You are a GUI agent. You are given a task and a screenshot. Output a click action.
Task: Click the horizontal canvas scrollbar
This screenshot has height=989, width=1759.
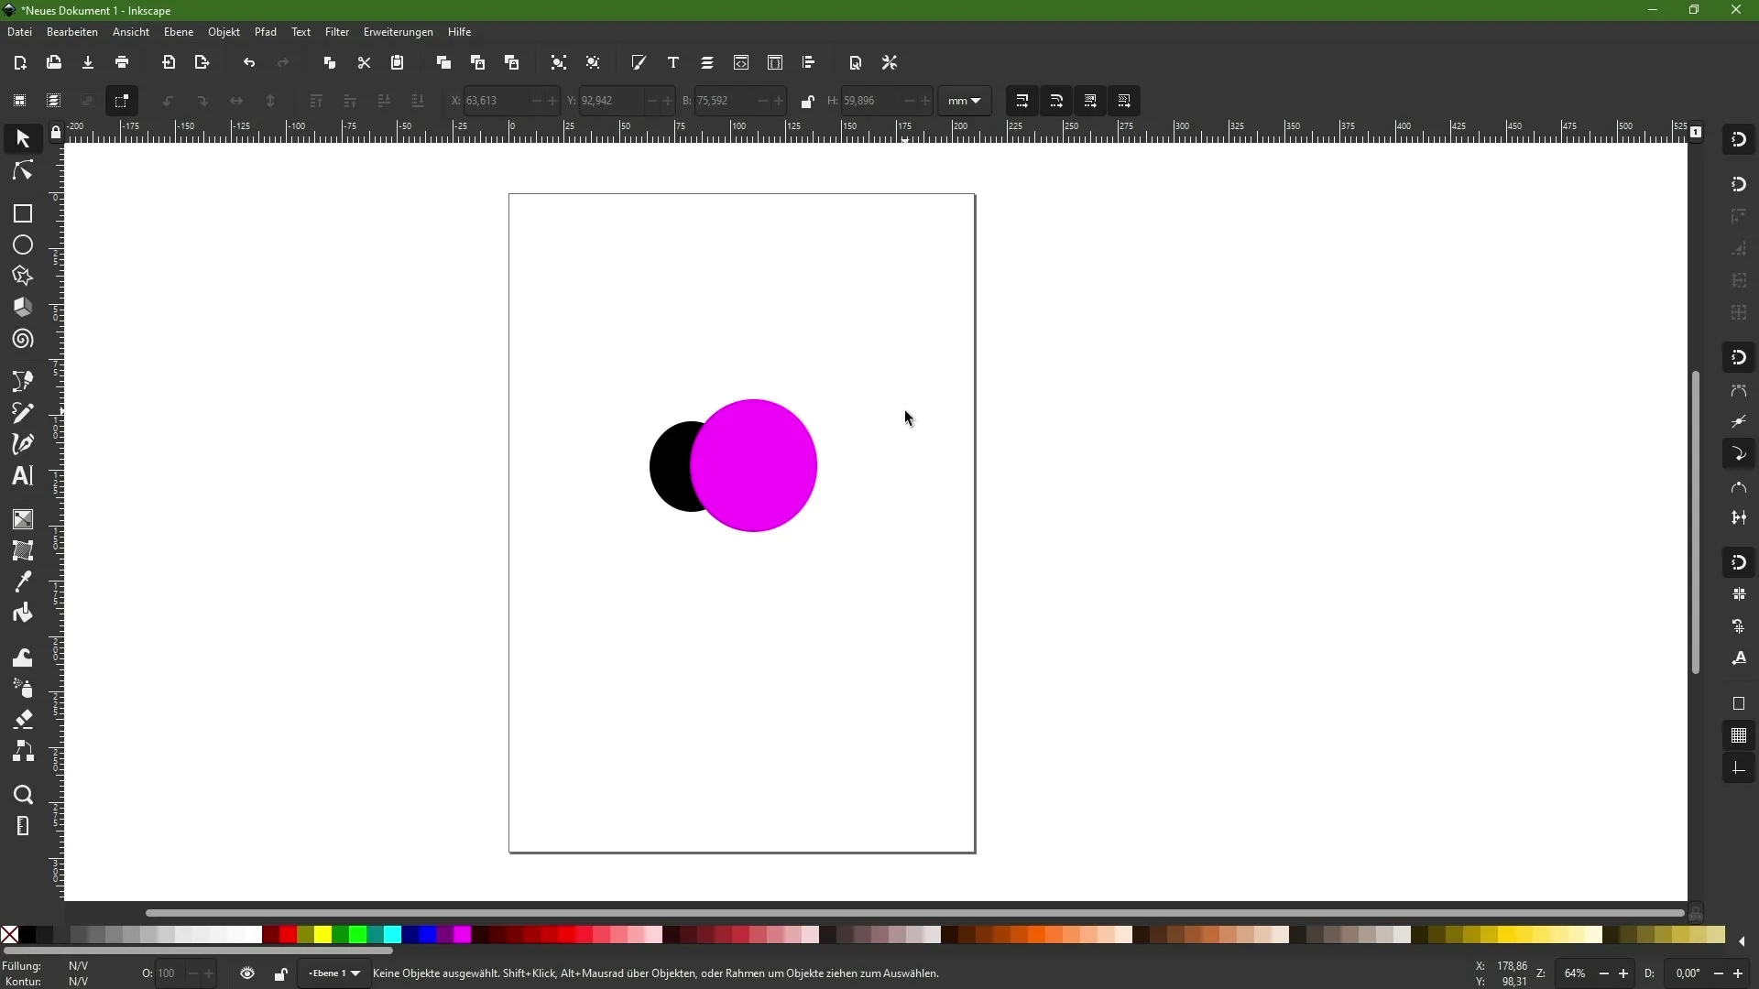(x=914, y=913)
